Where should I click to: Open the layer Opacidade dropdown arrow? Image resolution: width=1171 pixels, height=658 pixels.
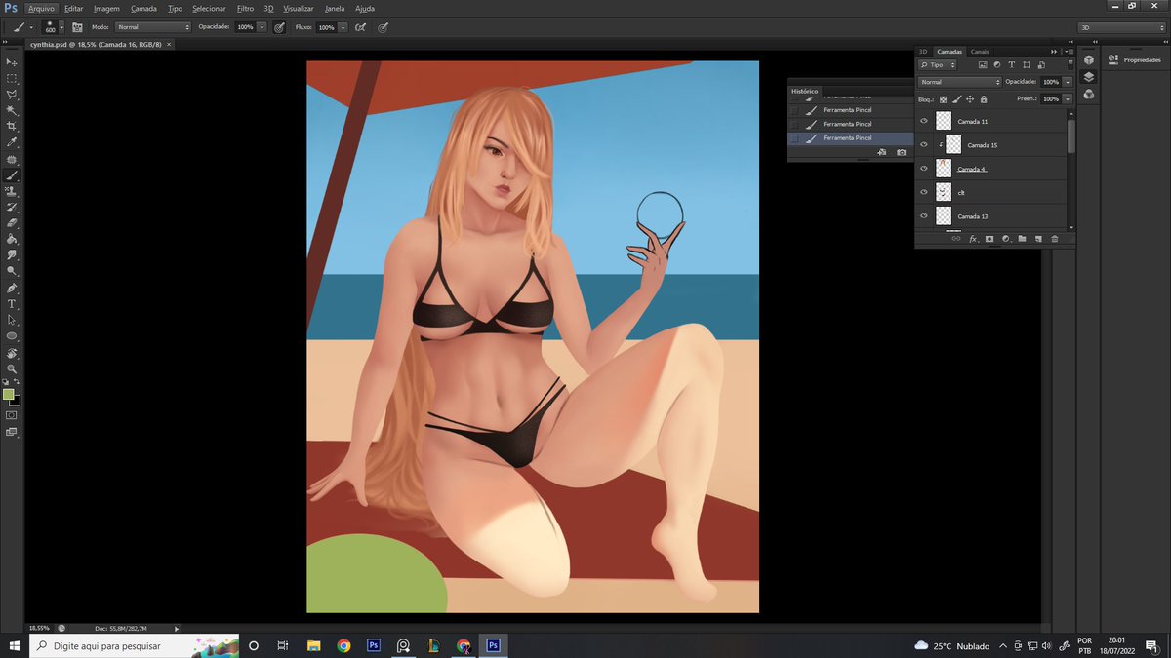pos(1068,82)
